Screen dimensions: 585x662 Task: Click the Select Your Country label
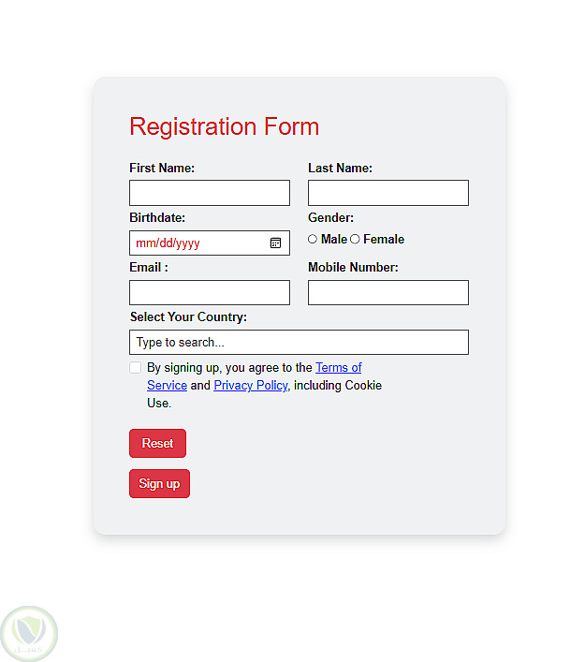point(188,317)
